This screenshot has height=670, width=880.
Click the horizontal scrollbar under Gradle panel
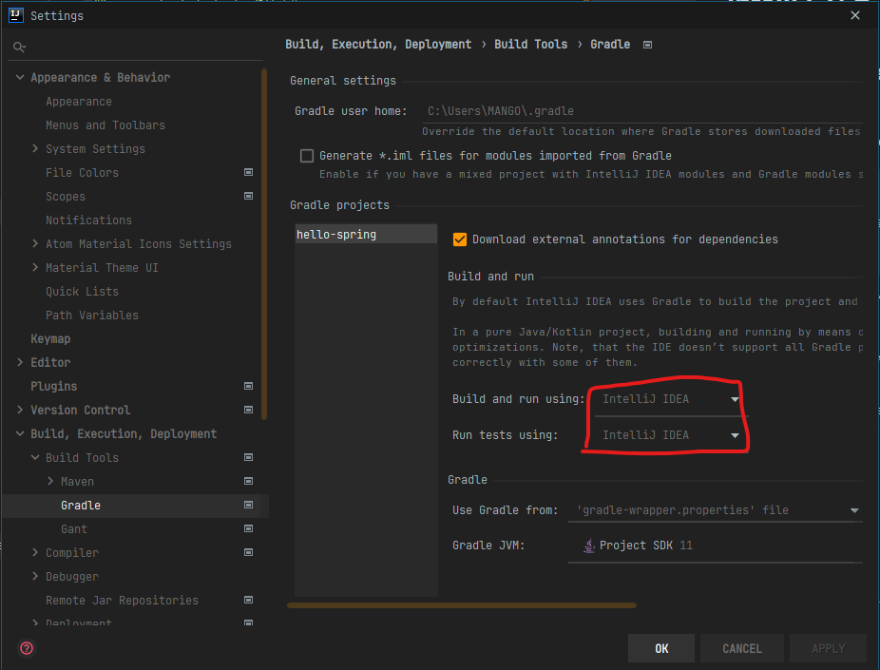pyautogui.click(x=461, y=605)
